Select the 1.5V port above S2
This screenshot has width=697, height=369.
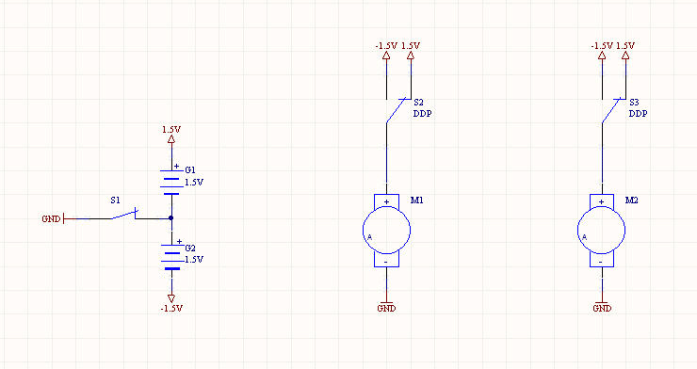pos(411,50)
